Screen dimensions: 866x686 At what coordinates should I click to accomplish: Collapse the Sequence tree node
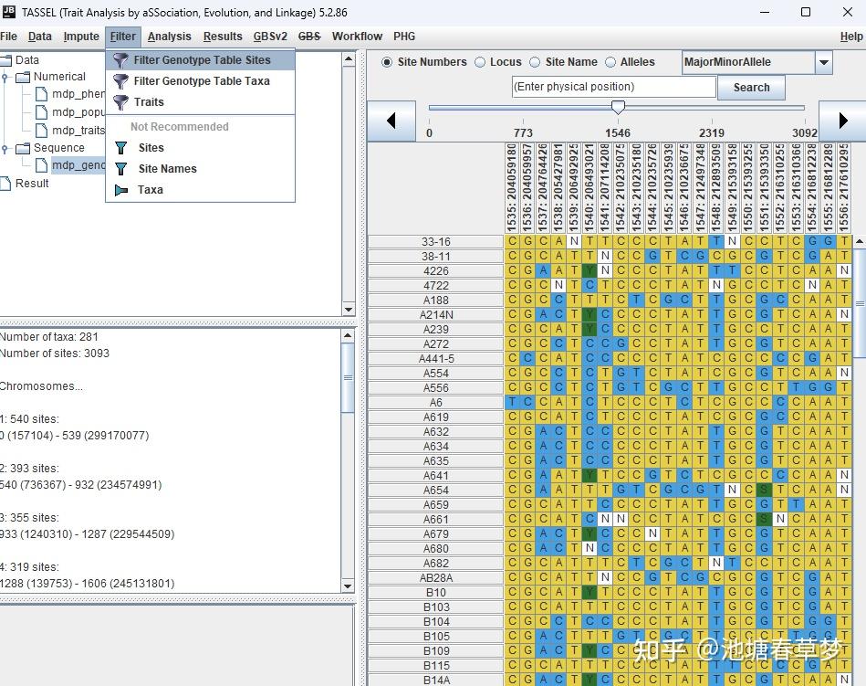coord(5,148)
